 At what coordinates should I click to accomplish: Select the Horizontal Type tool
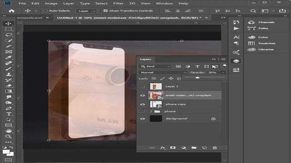tap(8, 114)
